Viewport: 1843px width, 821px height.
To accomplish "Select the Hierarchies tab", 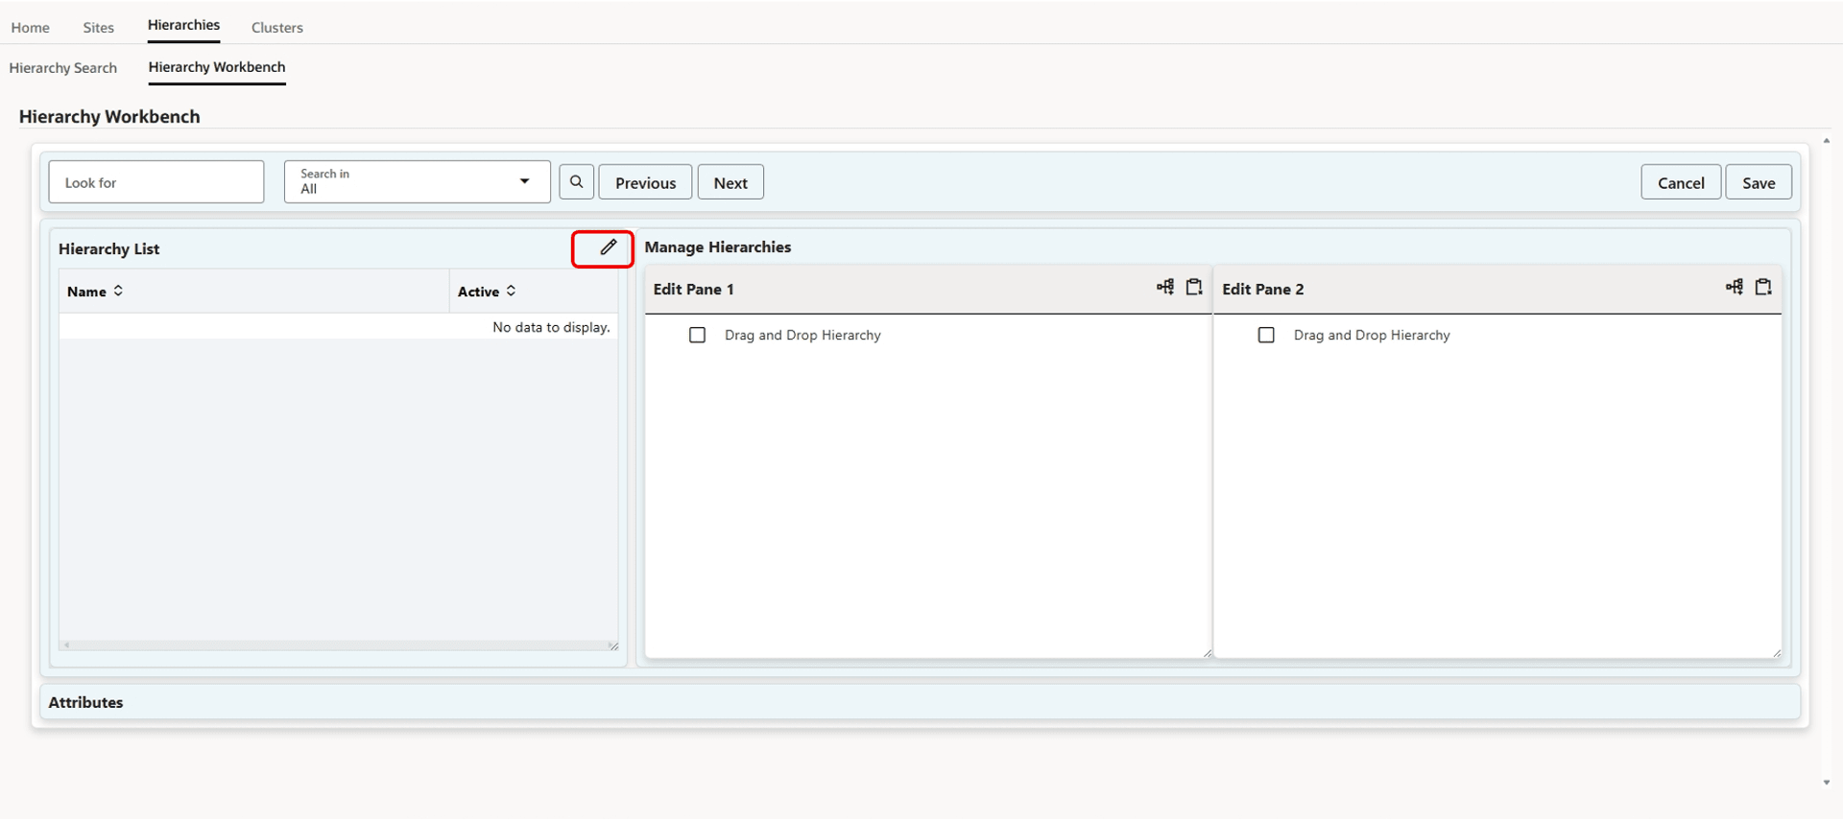I will click(x=183, y=25).
